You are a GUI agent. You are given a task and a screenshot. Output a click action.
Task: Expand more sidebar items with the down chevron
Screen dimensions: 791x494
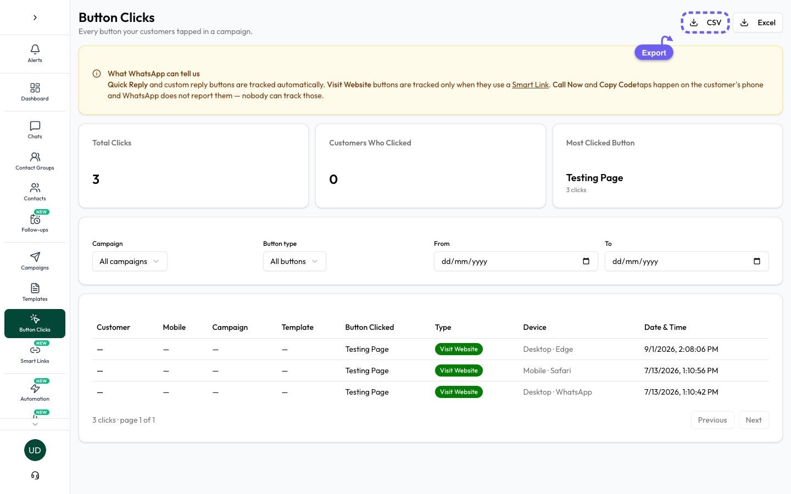tap(35, 424)
